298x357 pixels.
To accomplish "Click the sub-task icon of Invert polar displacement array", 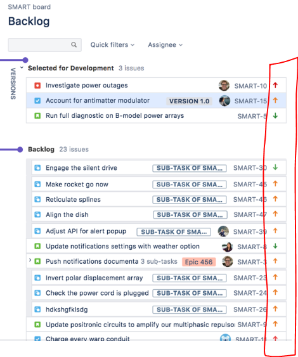I will point(37,278).
